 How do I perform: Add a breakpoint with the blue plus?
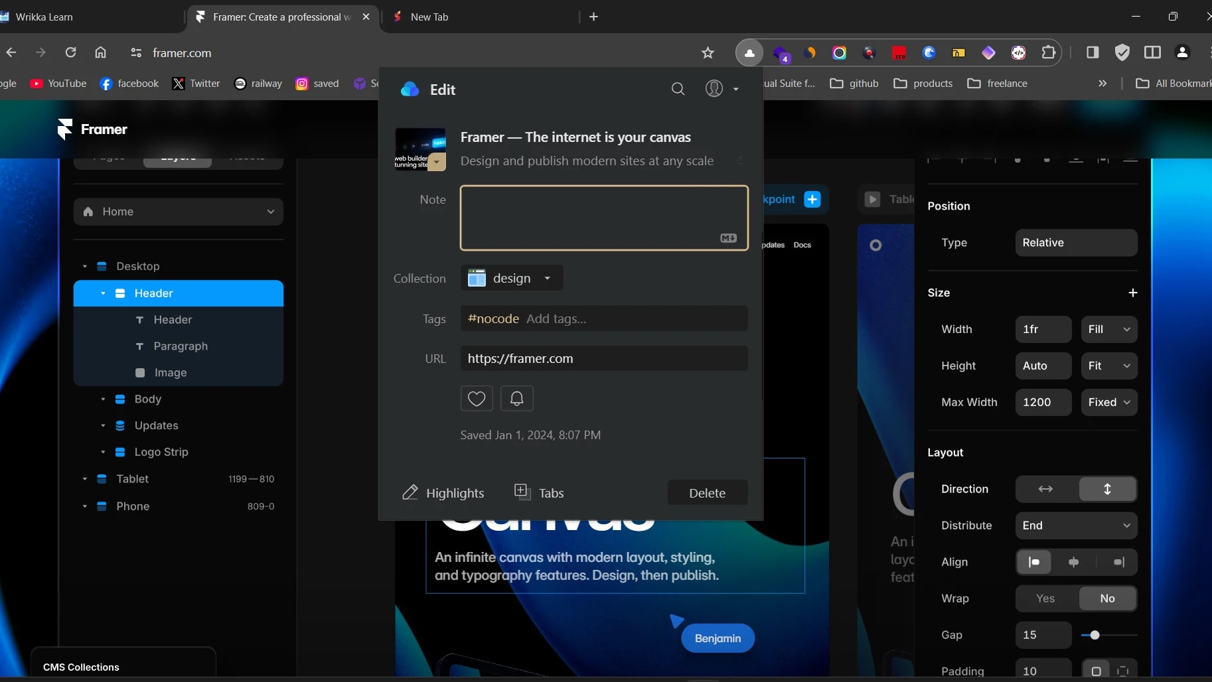pyautogui.click(x=812, y=199)
